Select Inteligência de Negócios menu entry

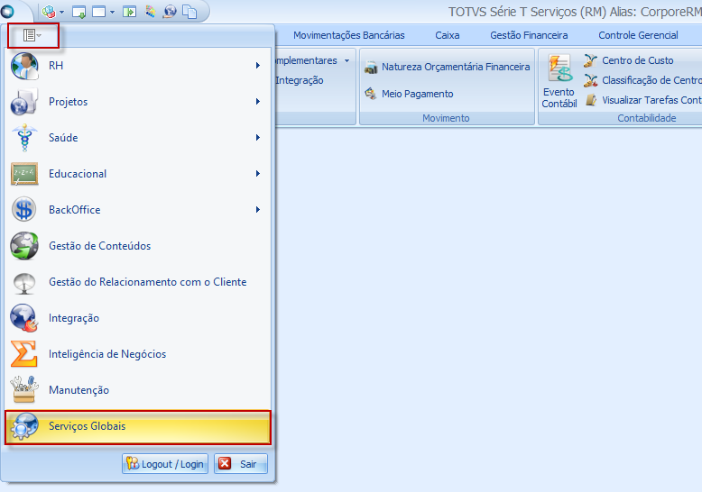[x=137, y=354]
